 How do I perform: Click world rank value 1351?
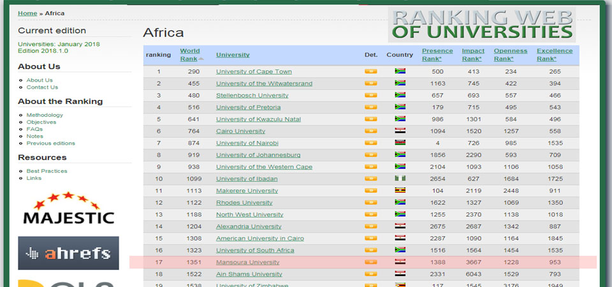click(193, 262)
